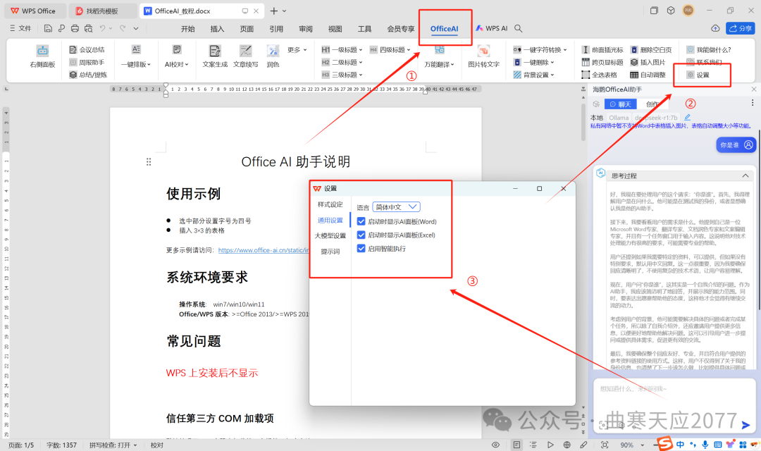Toggle 启动时显示AI面板(Excel) checkbox

click(361, 235)
